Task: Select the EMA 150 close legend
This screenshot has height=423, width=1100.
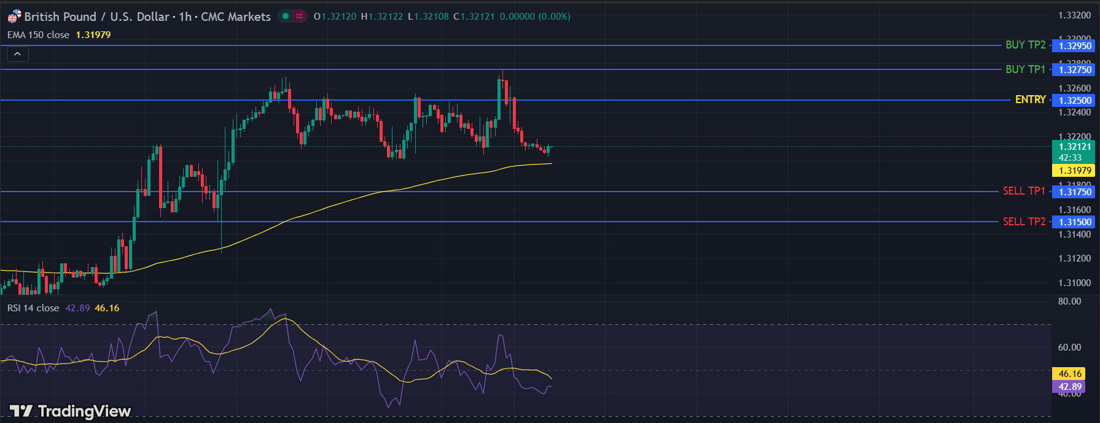Action: pos(38,35)
